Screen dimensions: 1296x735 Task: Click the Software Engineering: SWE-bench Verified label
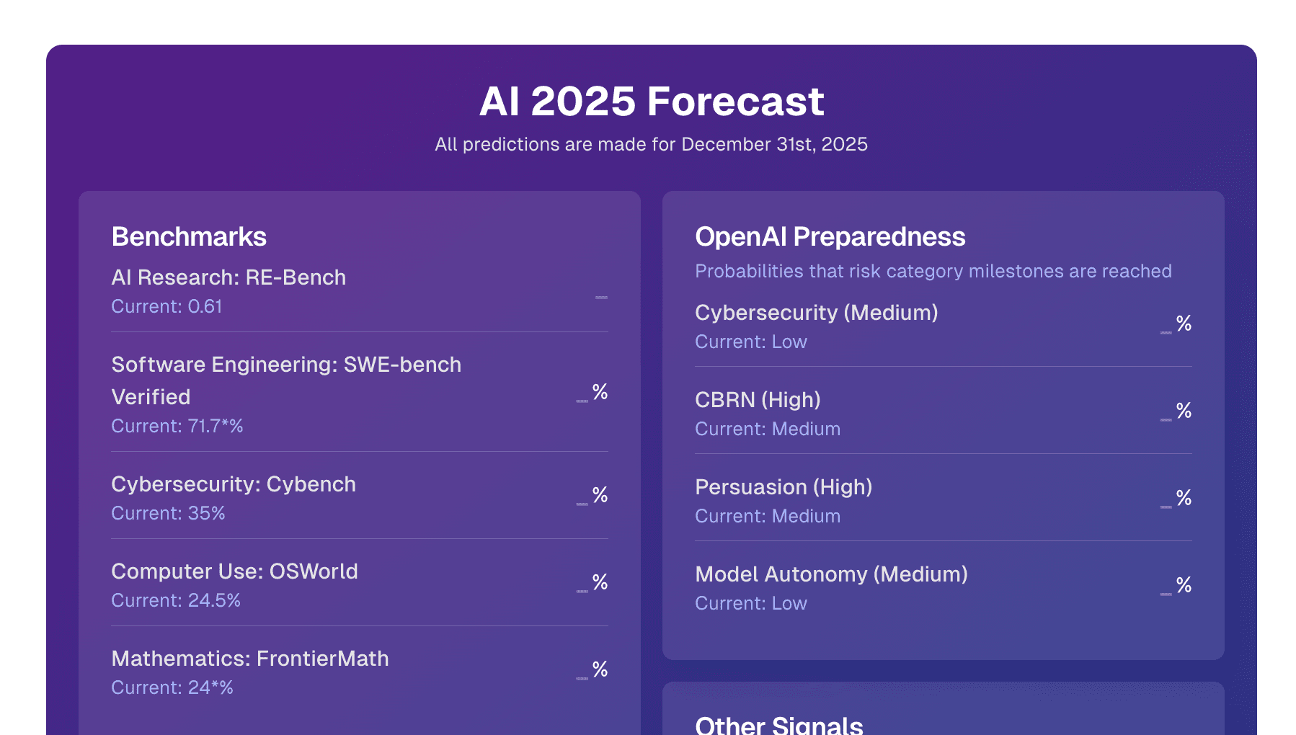[x=286, y=380]
